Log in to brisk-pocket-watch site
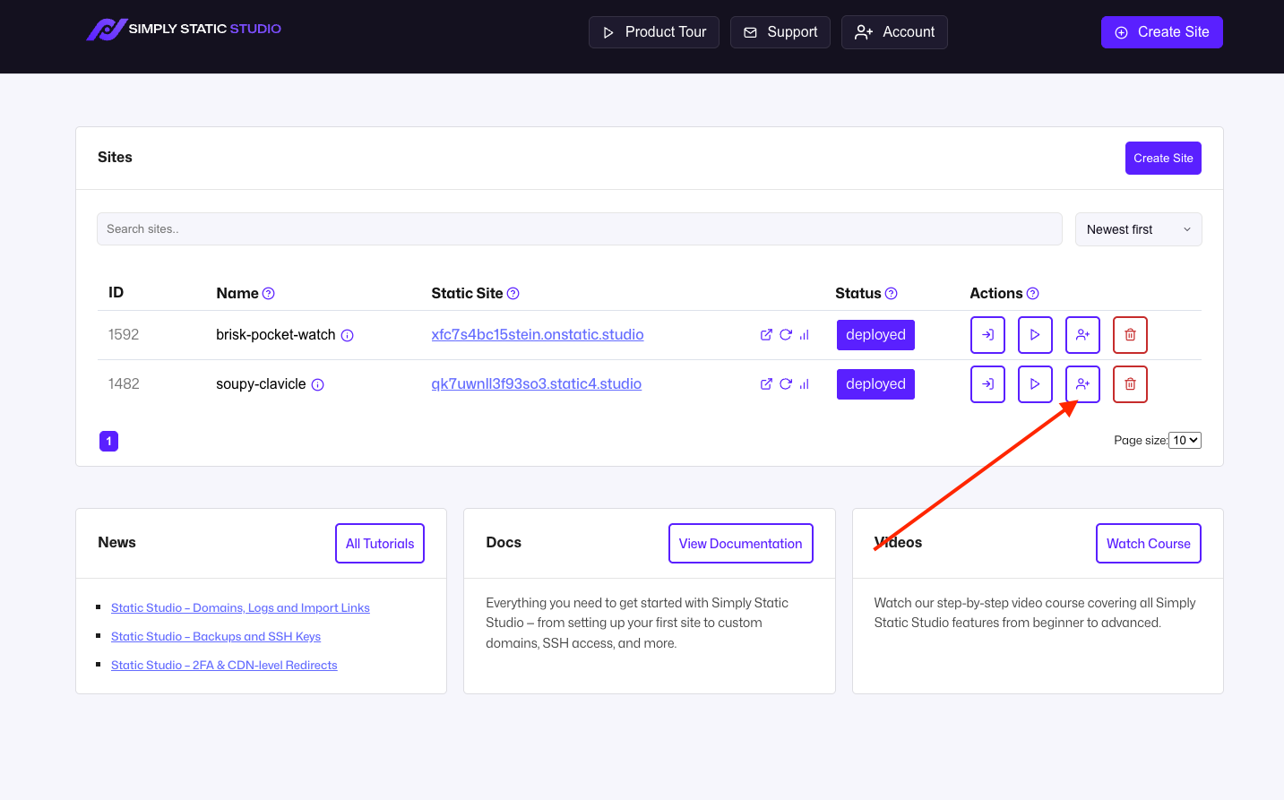Viewport: 1284px width, 800px height. tap(987, 335)
